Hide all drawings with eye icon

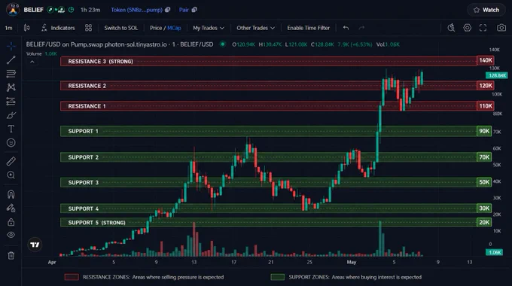pos(11,235)
